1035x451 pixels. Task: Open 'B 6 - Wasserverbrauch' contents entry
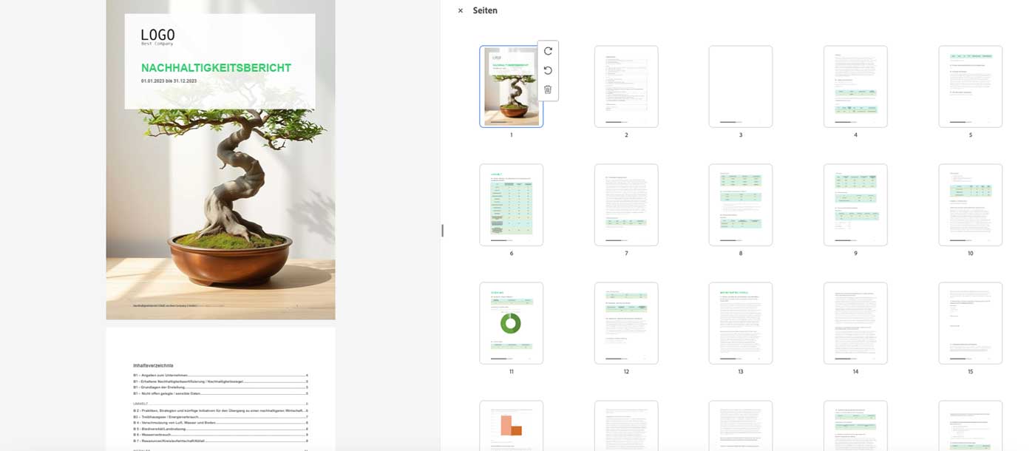pos(220,435)
